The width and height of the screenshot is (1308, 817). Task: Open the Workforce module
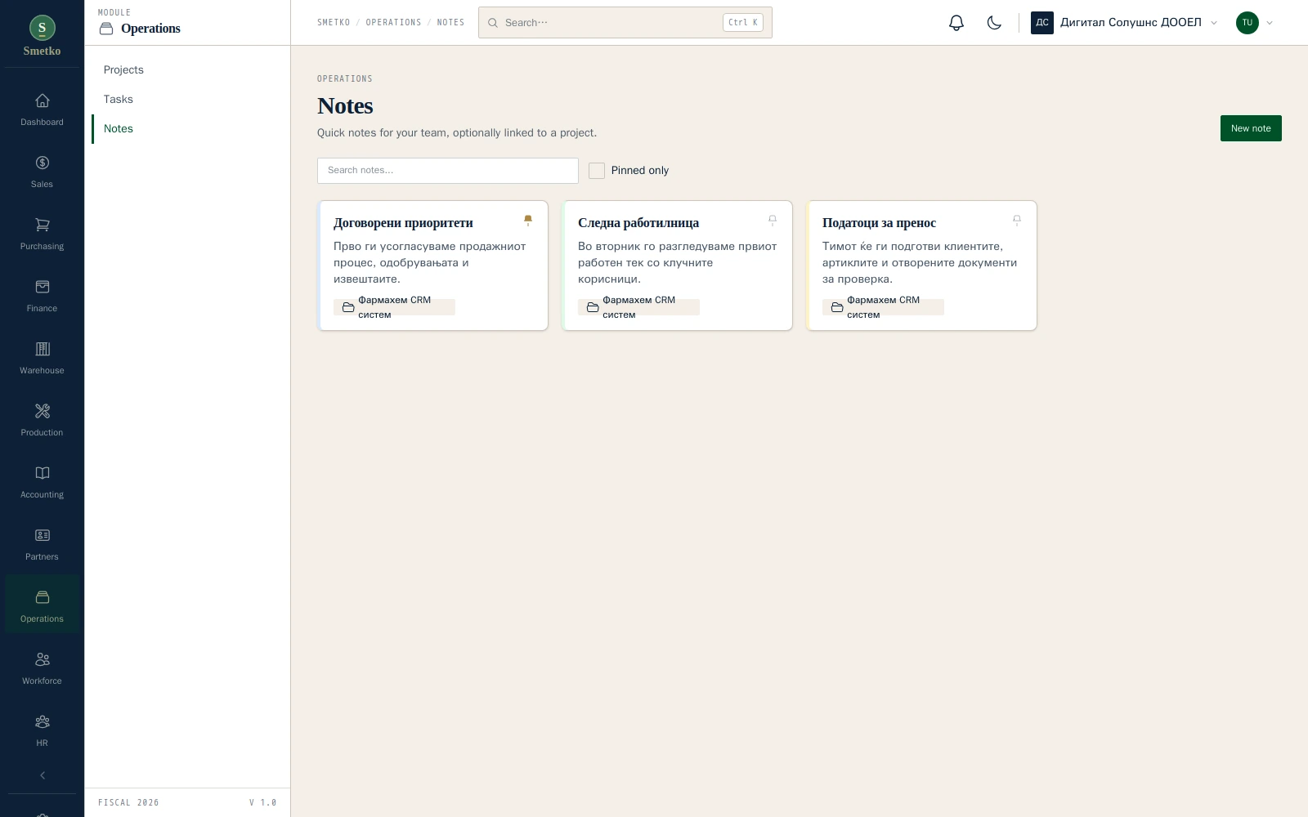point(42,669)
